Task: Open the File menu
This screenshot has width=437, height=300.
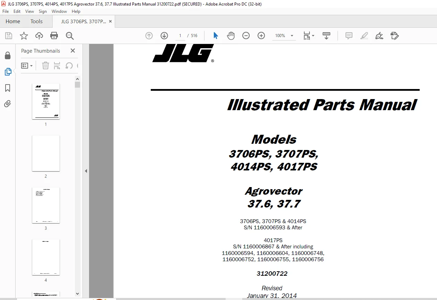Action: [6, 11]
